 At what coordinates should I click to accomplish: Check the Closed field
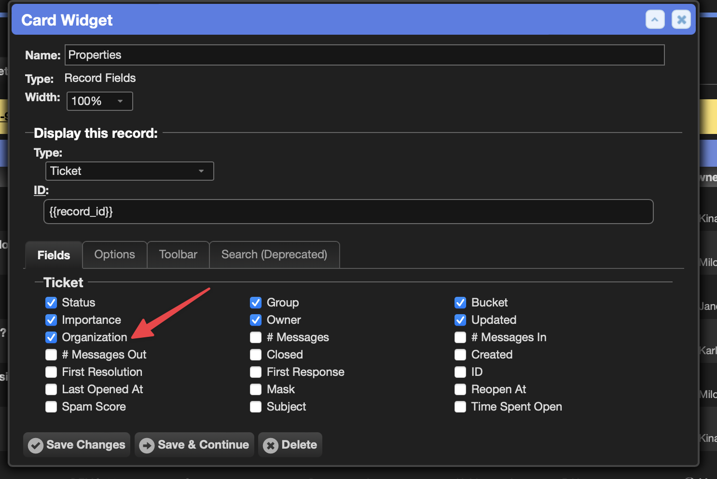click(x=256, y=355)
